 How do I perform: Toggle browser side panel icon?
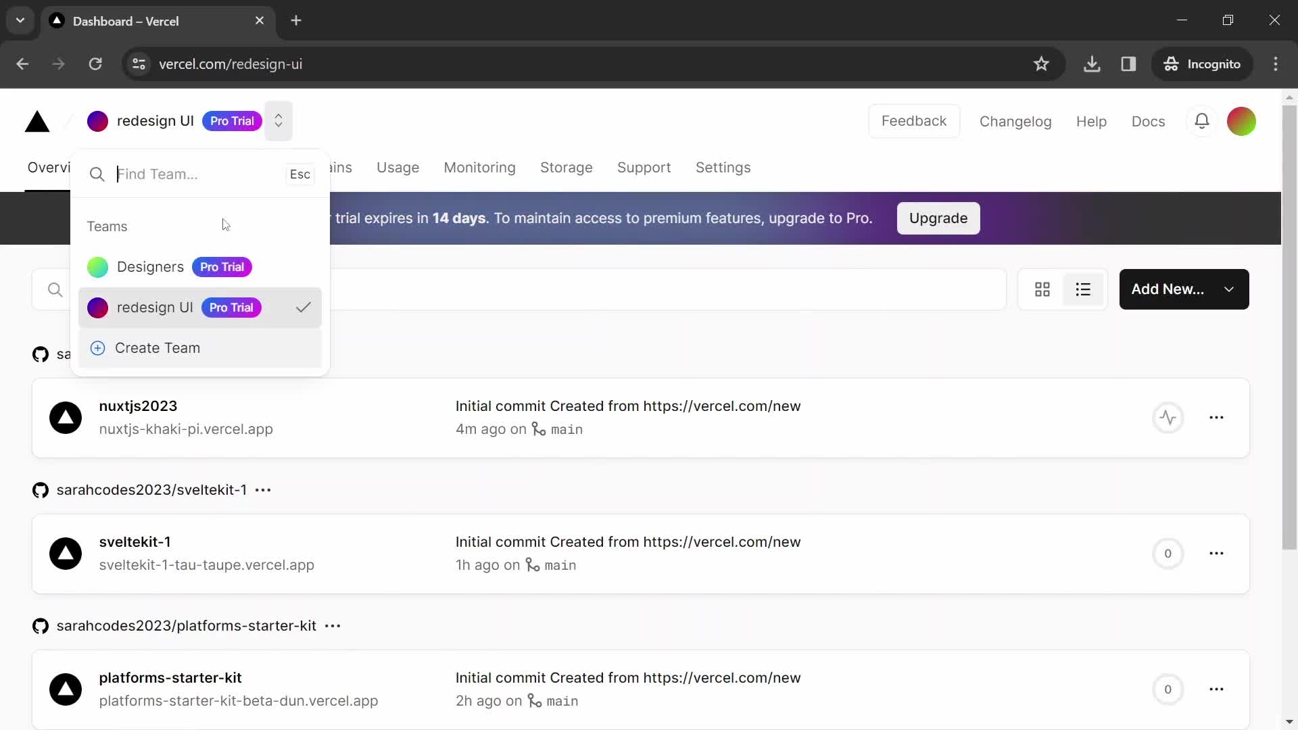tap(1128, 64)
